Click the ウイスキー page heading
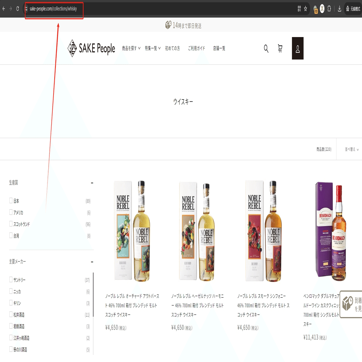This screenshot has height=362, width=362. point(183,101)
